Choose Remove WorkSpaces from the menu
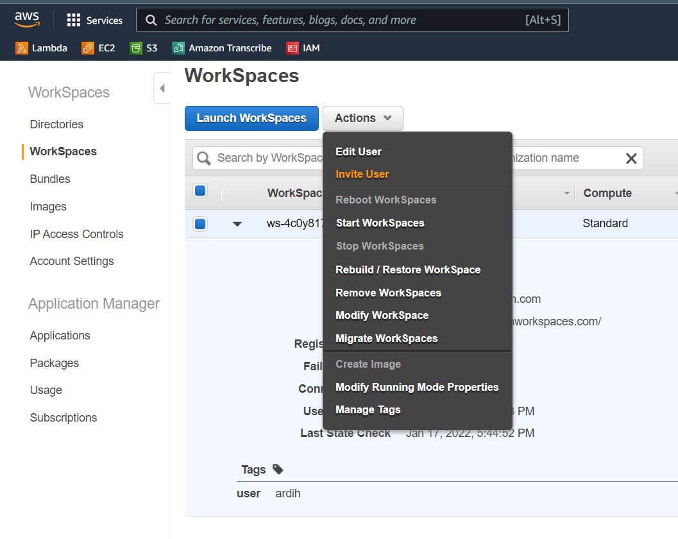Screen dimensions: 678x539 388,293
